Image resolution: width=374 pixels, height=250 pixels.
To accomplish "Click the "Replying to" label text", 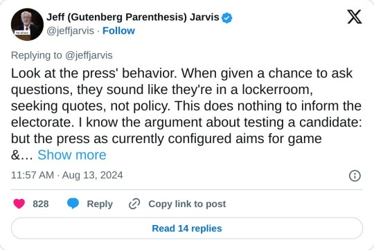I will click(37, 55).
